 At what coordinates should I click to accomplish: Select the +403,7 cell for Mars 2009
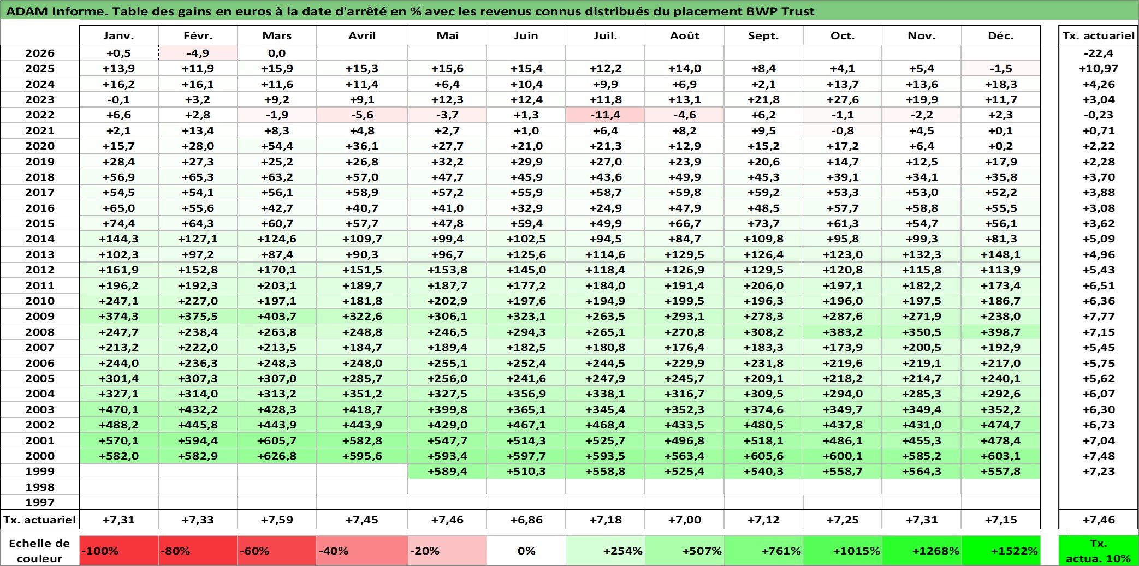coord(277,316)
